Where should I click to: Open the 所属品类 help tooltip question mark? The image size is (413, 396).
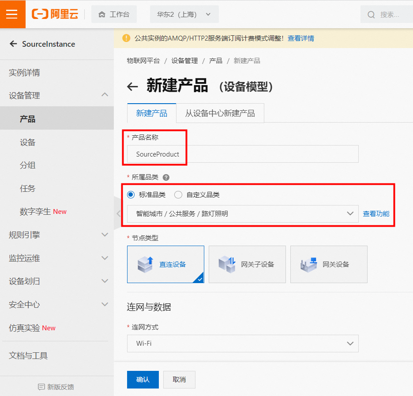[x=166, y=178]
